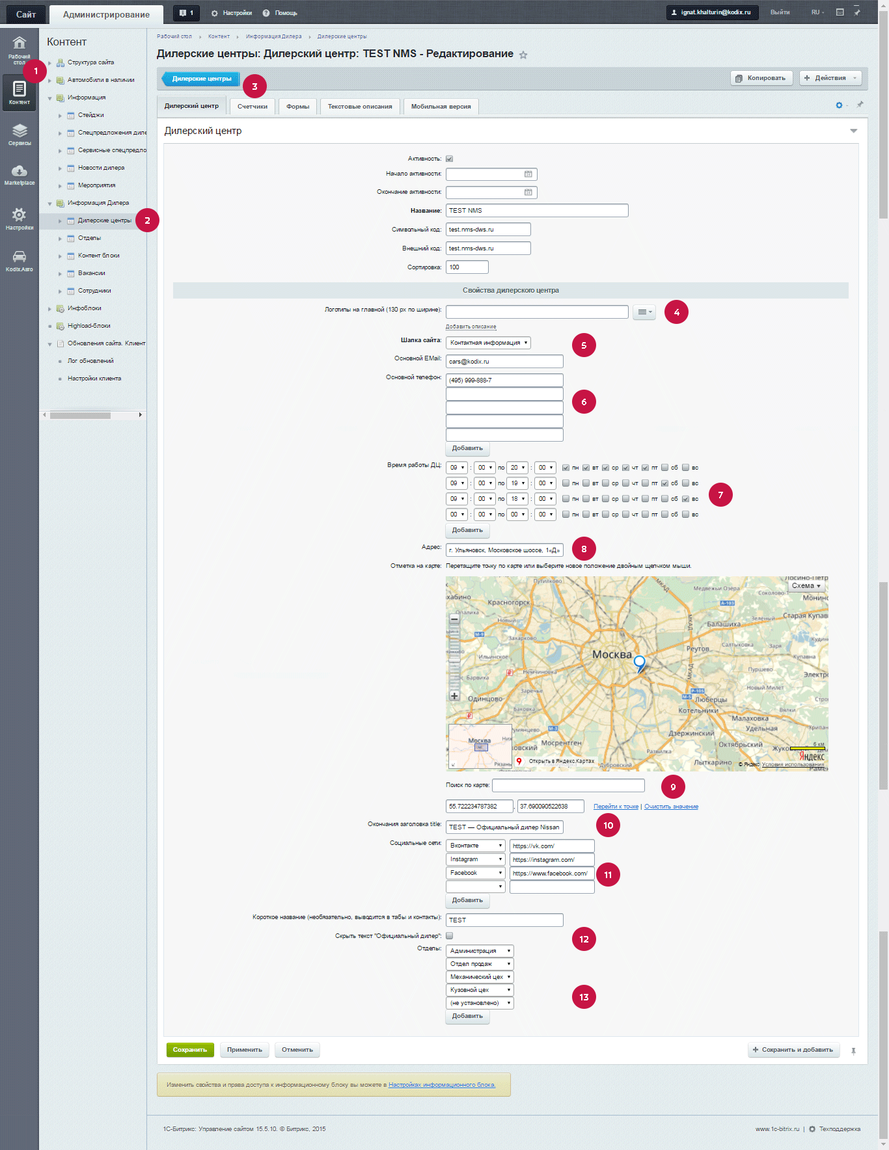Open the Администрация department dropdown
The image size is (889, 1150).
(480, 951)
